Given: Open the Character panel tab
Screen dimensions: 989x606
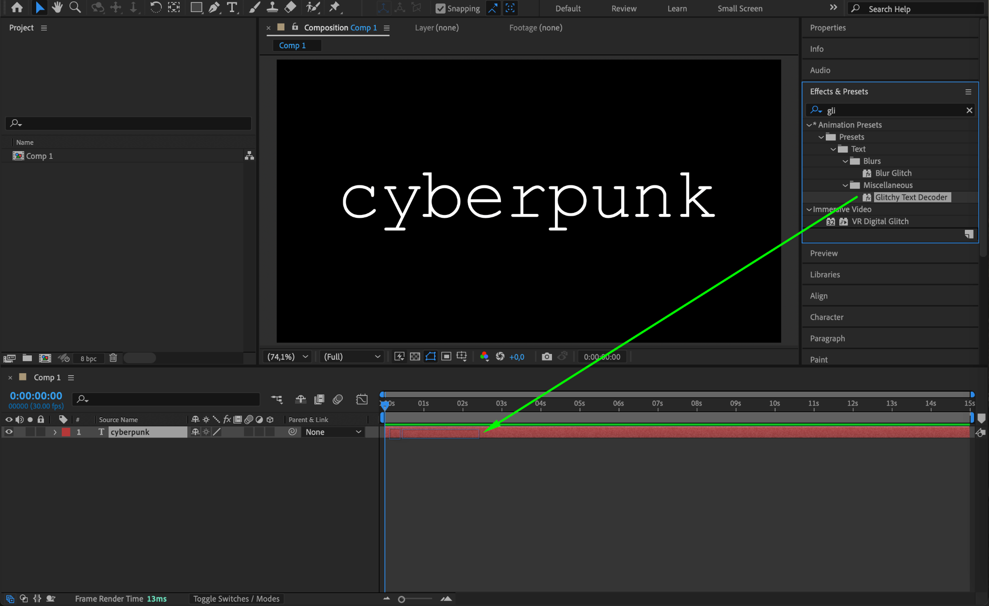Looking at the screenshot, I should coord(826,317).
